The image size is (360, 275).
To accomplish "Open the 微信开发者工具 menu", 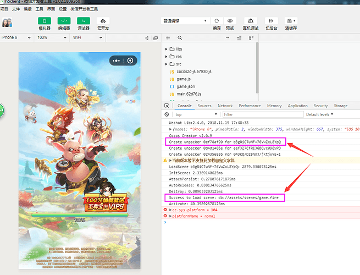I will pyautogui.click(x=84, y=9).
